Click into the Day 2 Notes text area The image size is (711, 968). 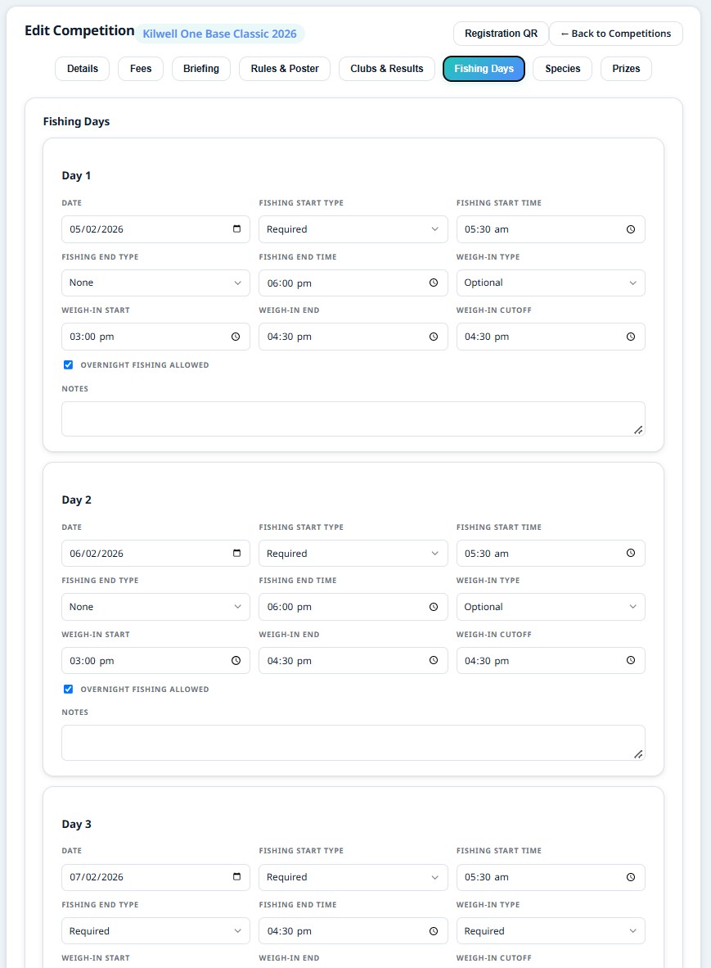pos(353,742)
